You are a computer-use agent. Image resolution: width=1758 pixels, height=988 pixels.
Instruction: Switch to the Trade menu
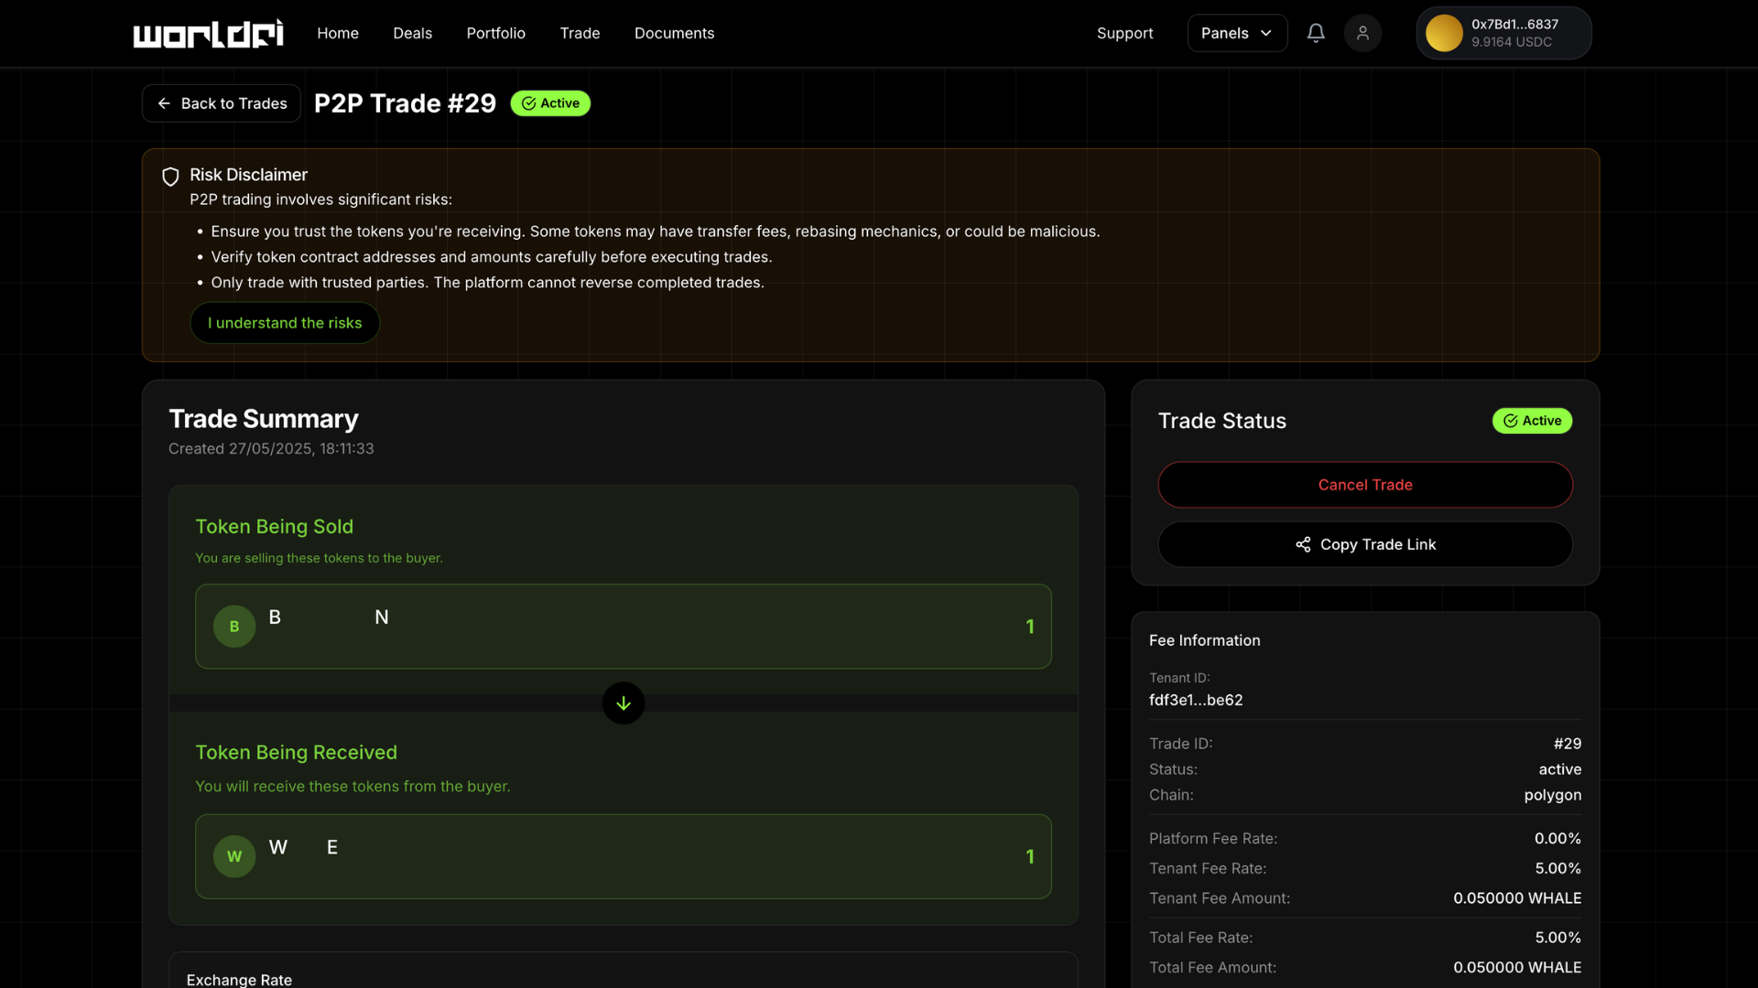(x=580, y=33)
